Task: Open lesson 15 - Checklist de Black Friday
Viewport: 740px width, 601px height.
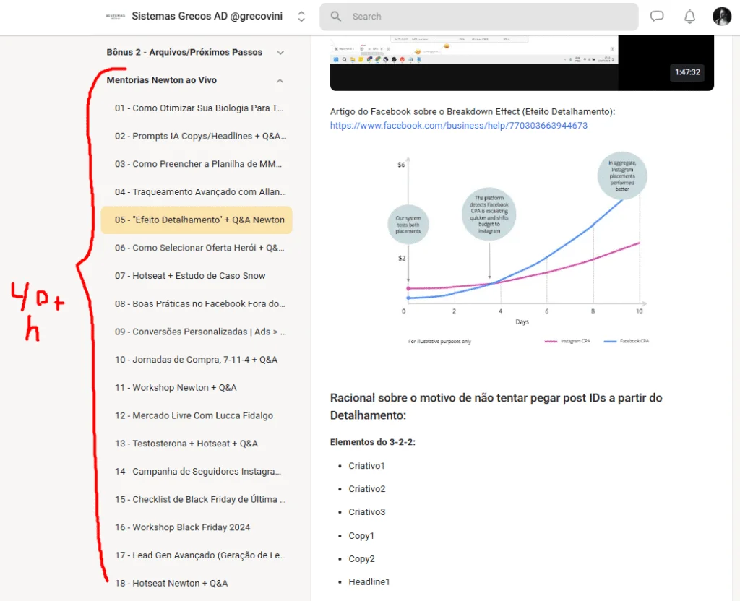Action: point(197,499)
